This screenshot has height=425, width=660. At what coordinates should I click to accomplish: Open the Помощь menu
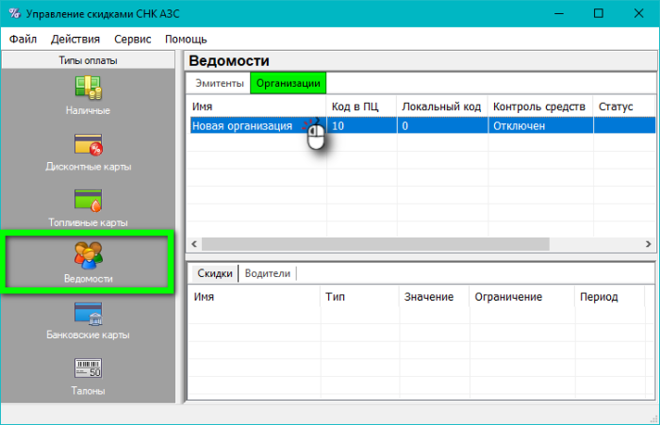186,39
